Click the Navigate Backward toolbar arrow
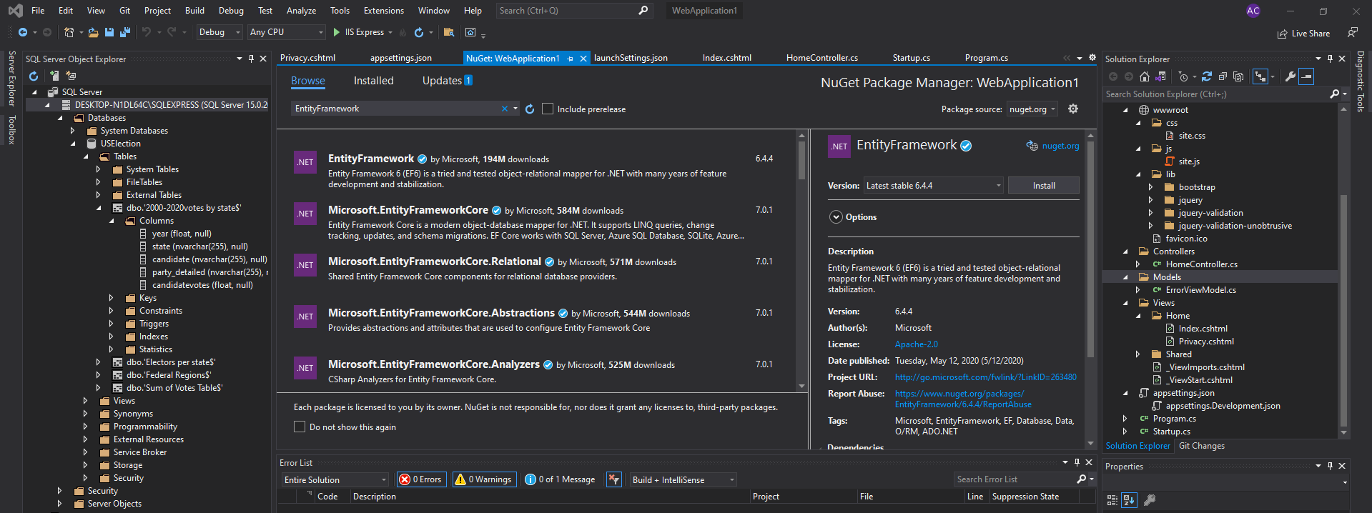The height and width of the screenshot is (513, 1372). 23,32
